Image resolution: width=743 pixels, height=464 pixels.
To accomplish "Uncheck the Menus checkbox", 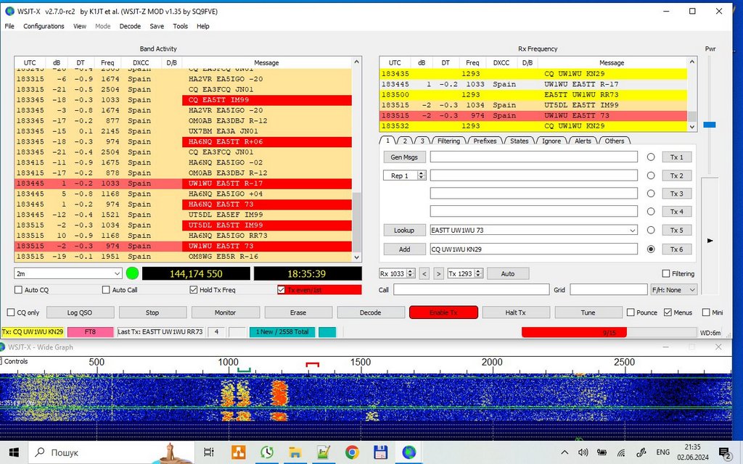I will click(x=668, y=312).
